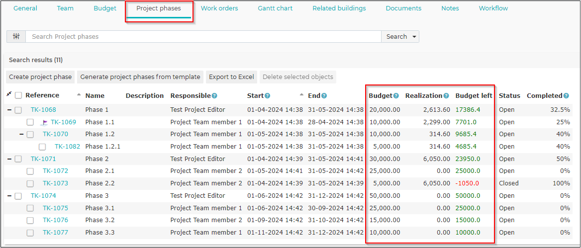Open the TK-1068 reference link
Screen dimensions: 581x248
[43, 109]
